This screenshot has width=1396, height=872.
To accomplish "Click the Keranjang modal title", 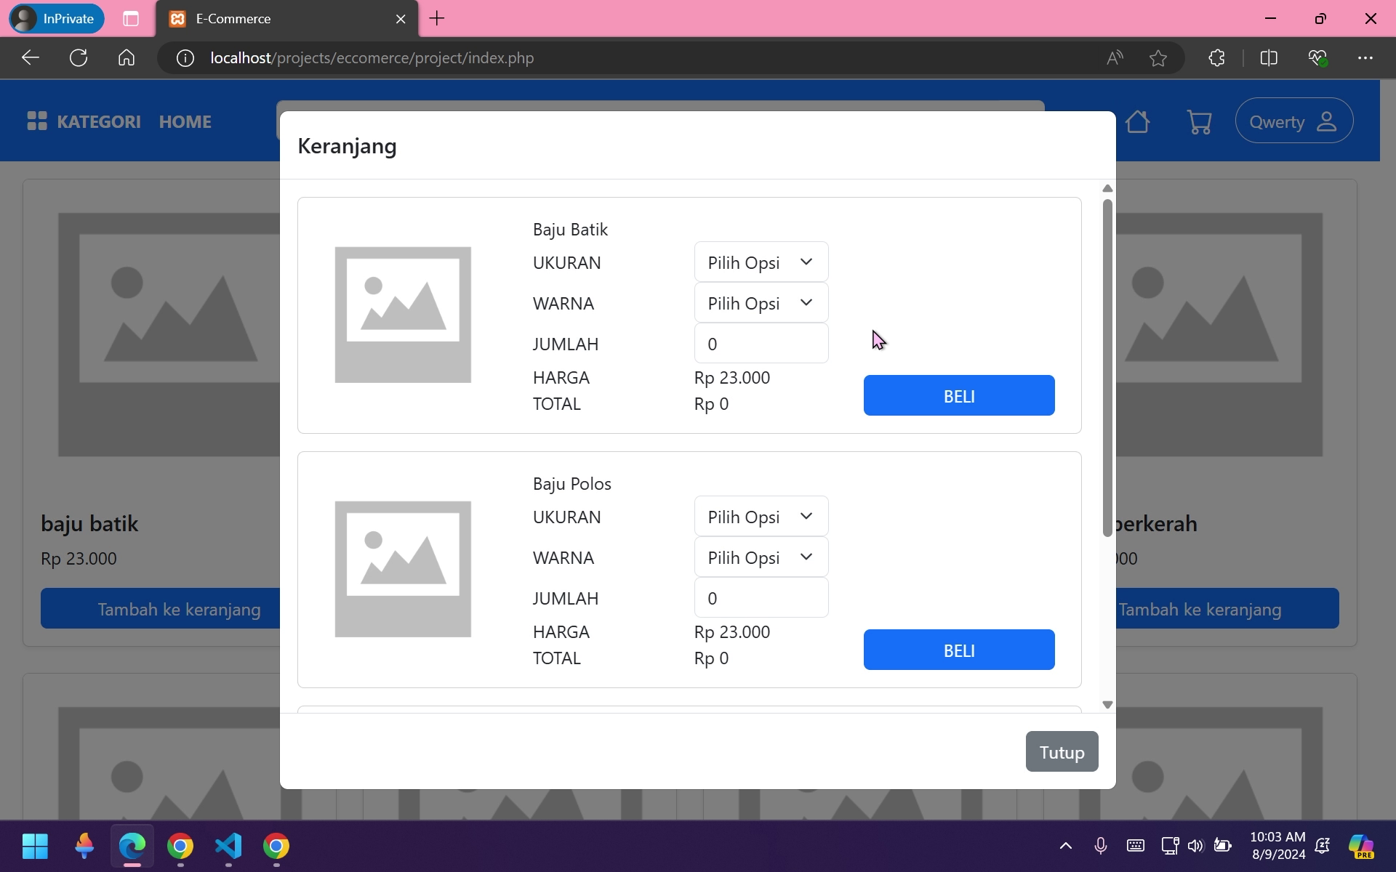I will tap(347, 146).
